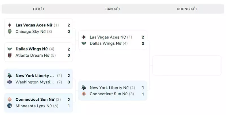Click the empty final matchup card
Image resolution: width=226 pixels, height=115 pixels.
(187, 65)
